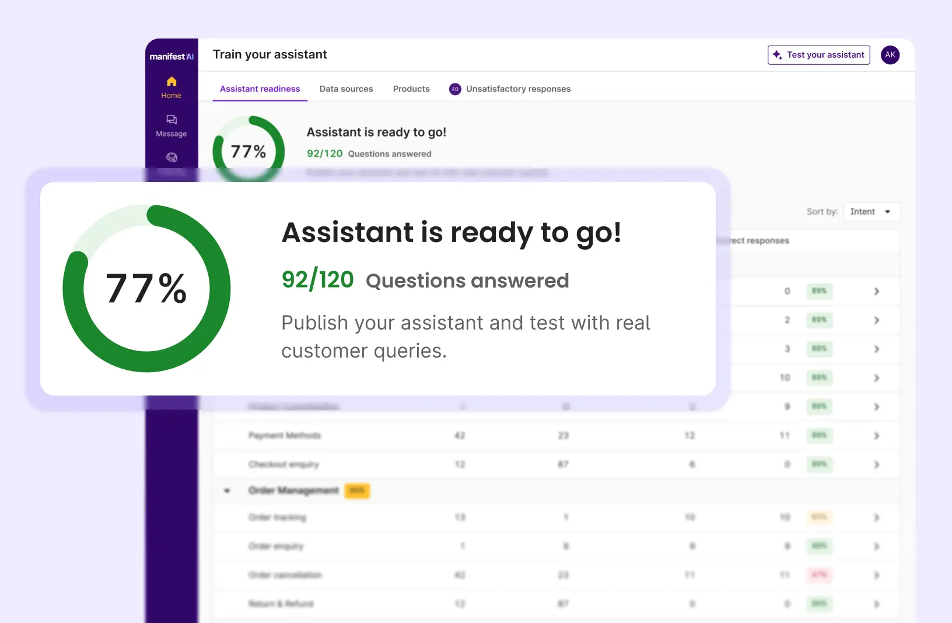Viewport: 952px width, 623px height.
Task: Click the brain training icon in sidebar
Action: pyautogui.click(x=171, y=157)
